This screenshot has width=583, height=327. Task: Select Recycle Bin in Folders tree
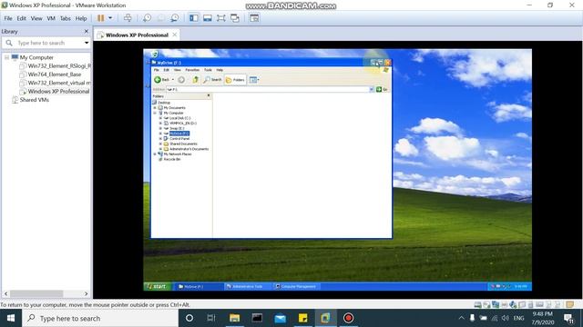click(x=172, y=159)
